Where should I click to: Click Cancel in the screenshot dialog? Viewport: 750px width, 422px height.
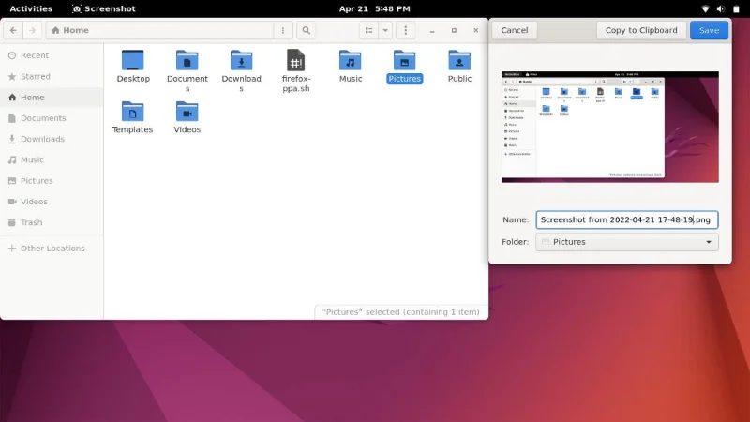coord(515,30)
